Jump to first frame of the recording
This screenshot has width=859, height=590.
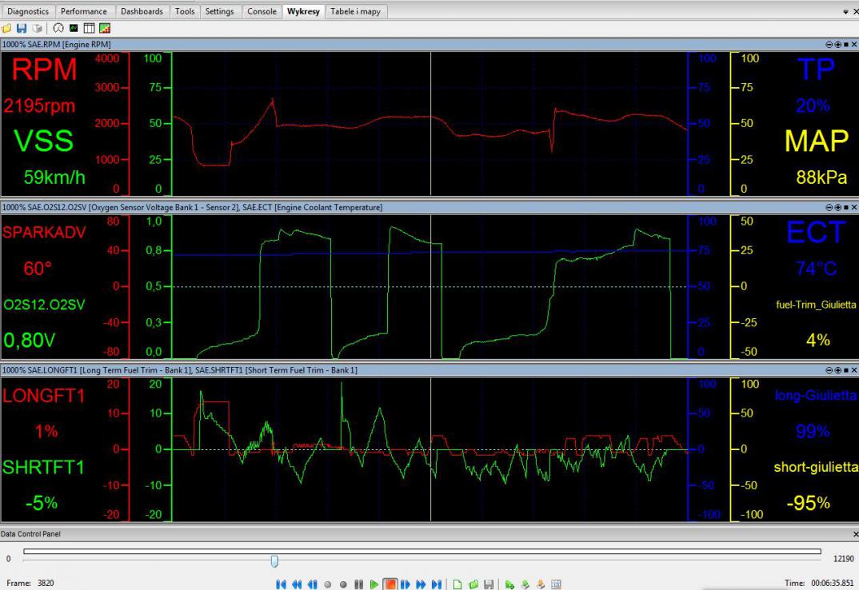pyautogui.click(x=281, y=584)
